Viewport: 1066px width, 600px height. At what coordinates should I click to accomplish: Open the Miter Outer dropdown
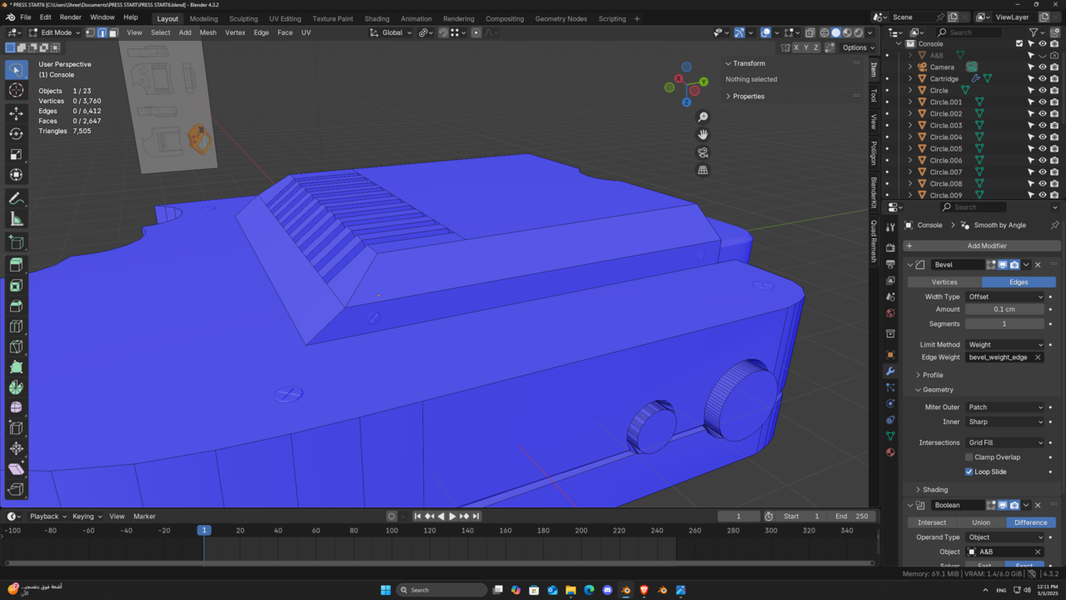1004,407
